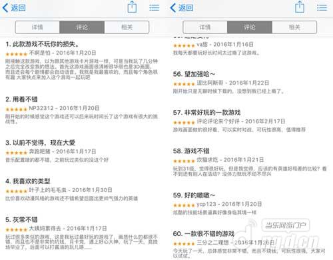Open review 56 titled 望加强哈~
The width and height of the screenshot is (333, 260).
[x=194, y=74]
